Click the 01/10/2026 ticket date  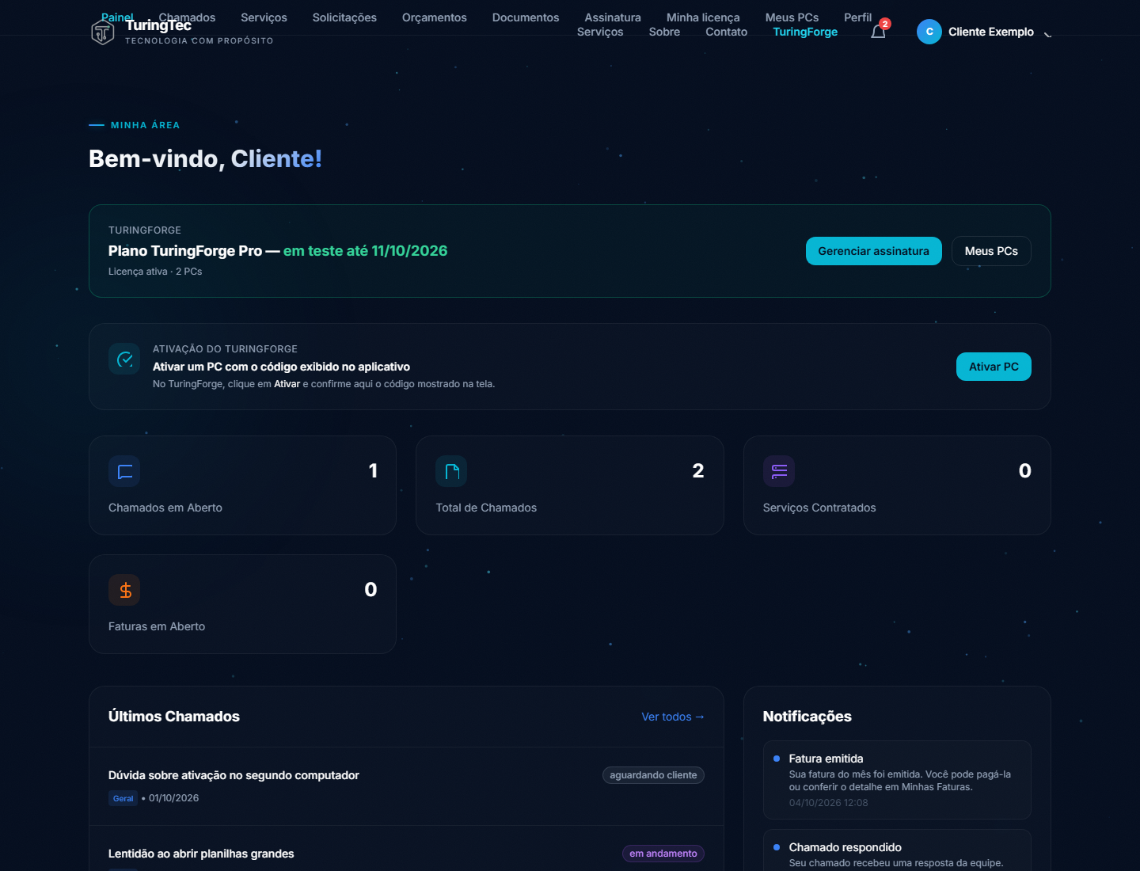(x=173, y=798)
